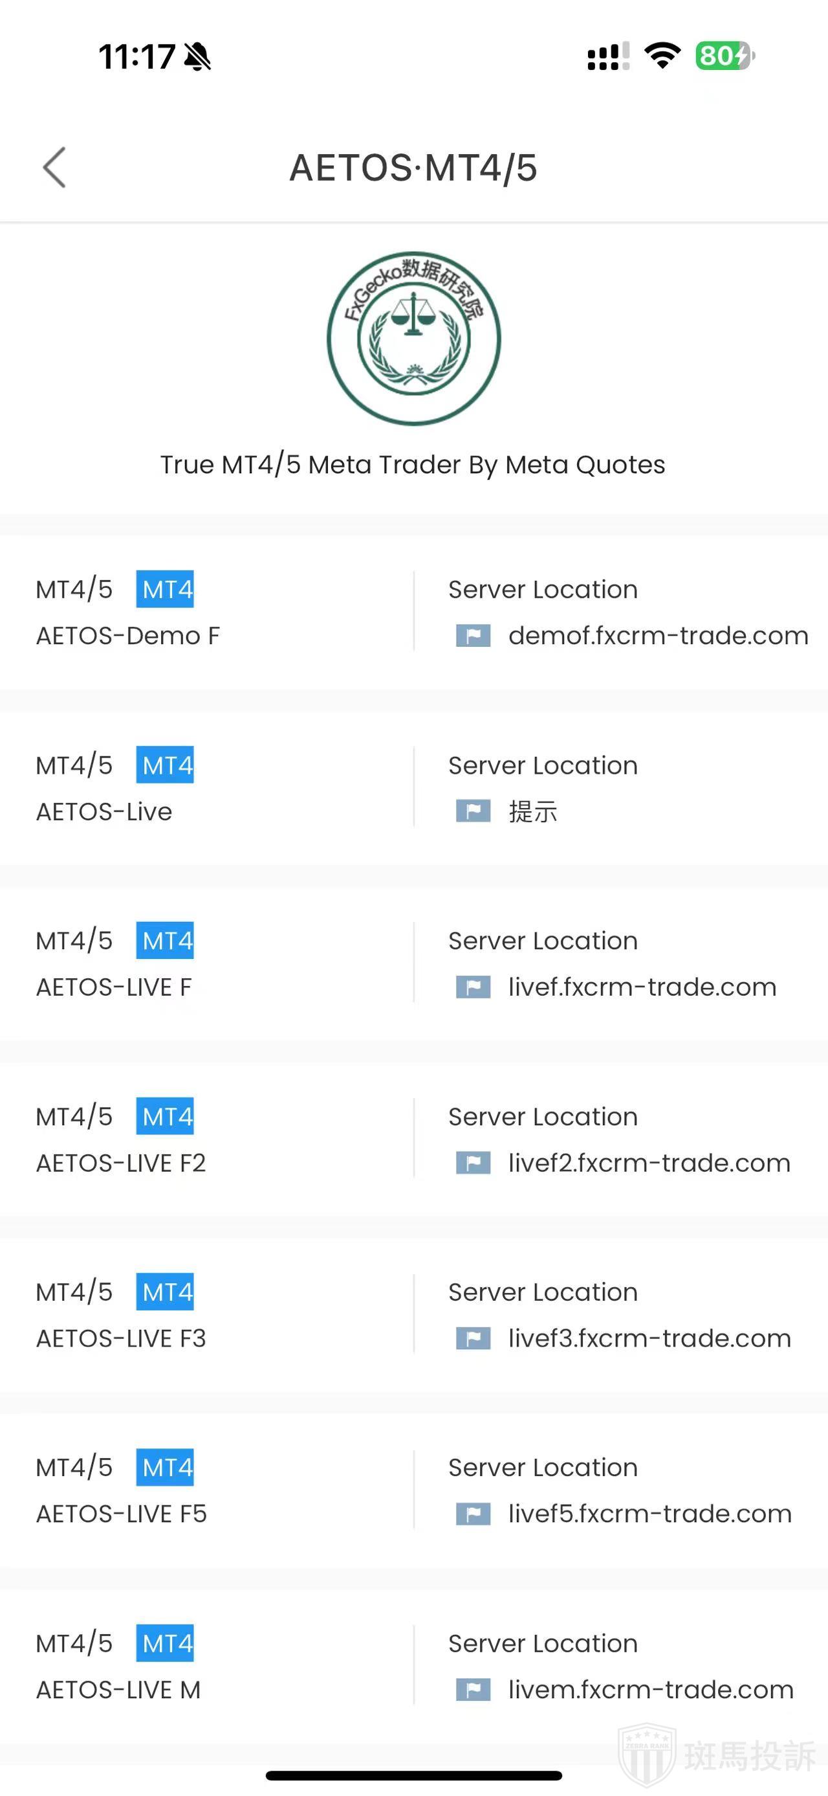This screenshot has height=1796, width=828.
Task: Open the livef2.fxcrm-trade.com server link
Action: (x=649, y=1163)
